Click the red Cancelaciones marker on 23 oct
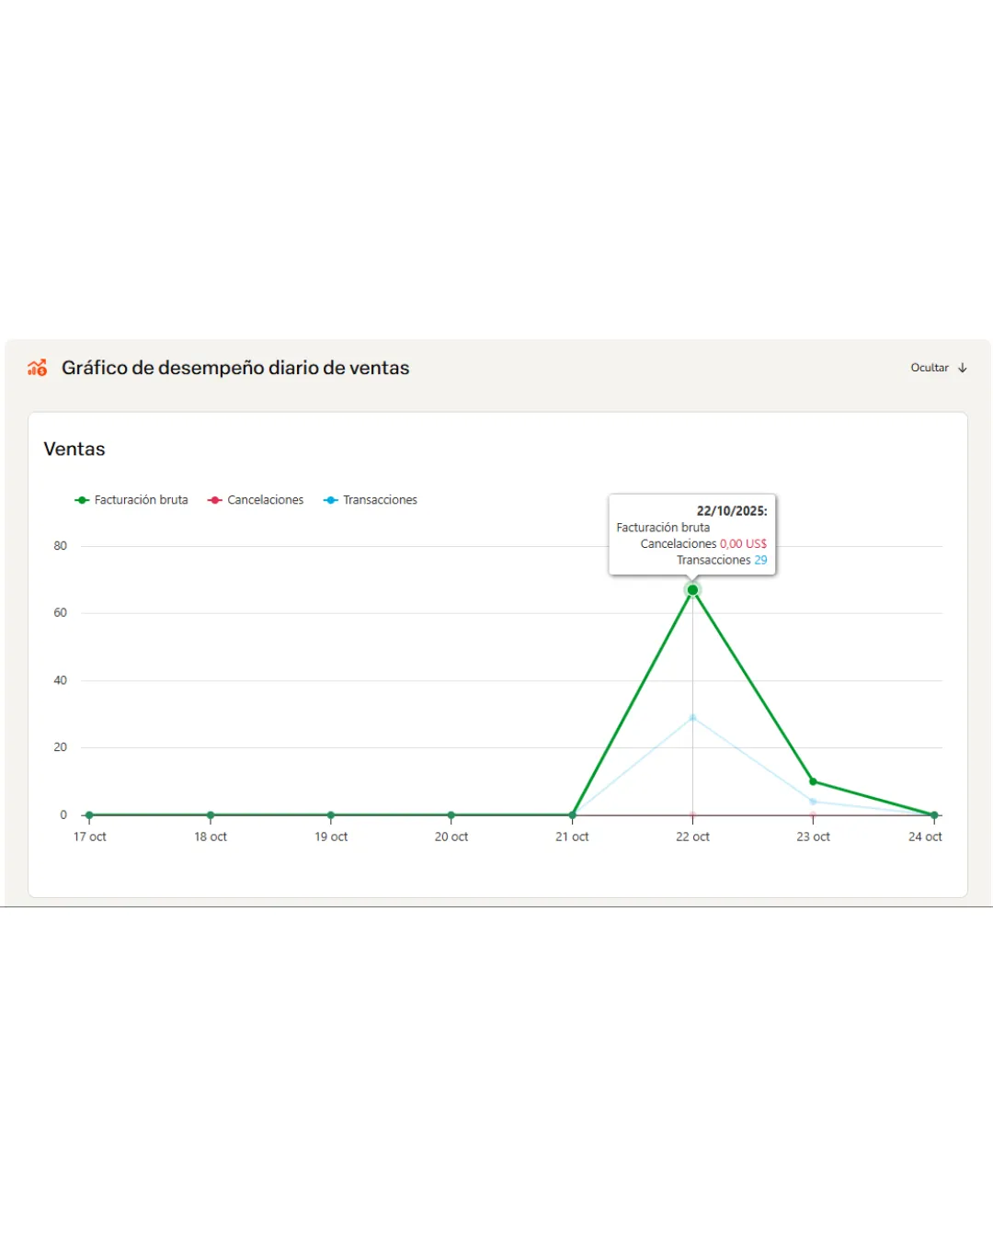993x1241 pixels. (813, 816)
